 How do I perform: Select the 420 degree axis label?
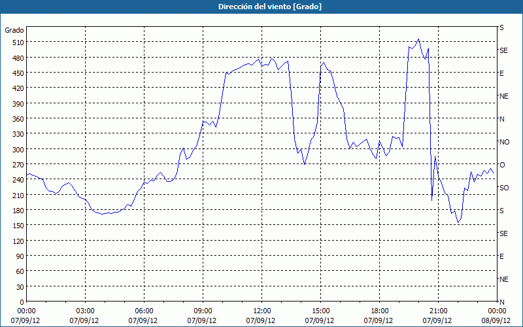click(18, 88)
